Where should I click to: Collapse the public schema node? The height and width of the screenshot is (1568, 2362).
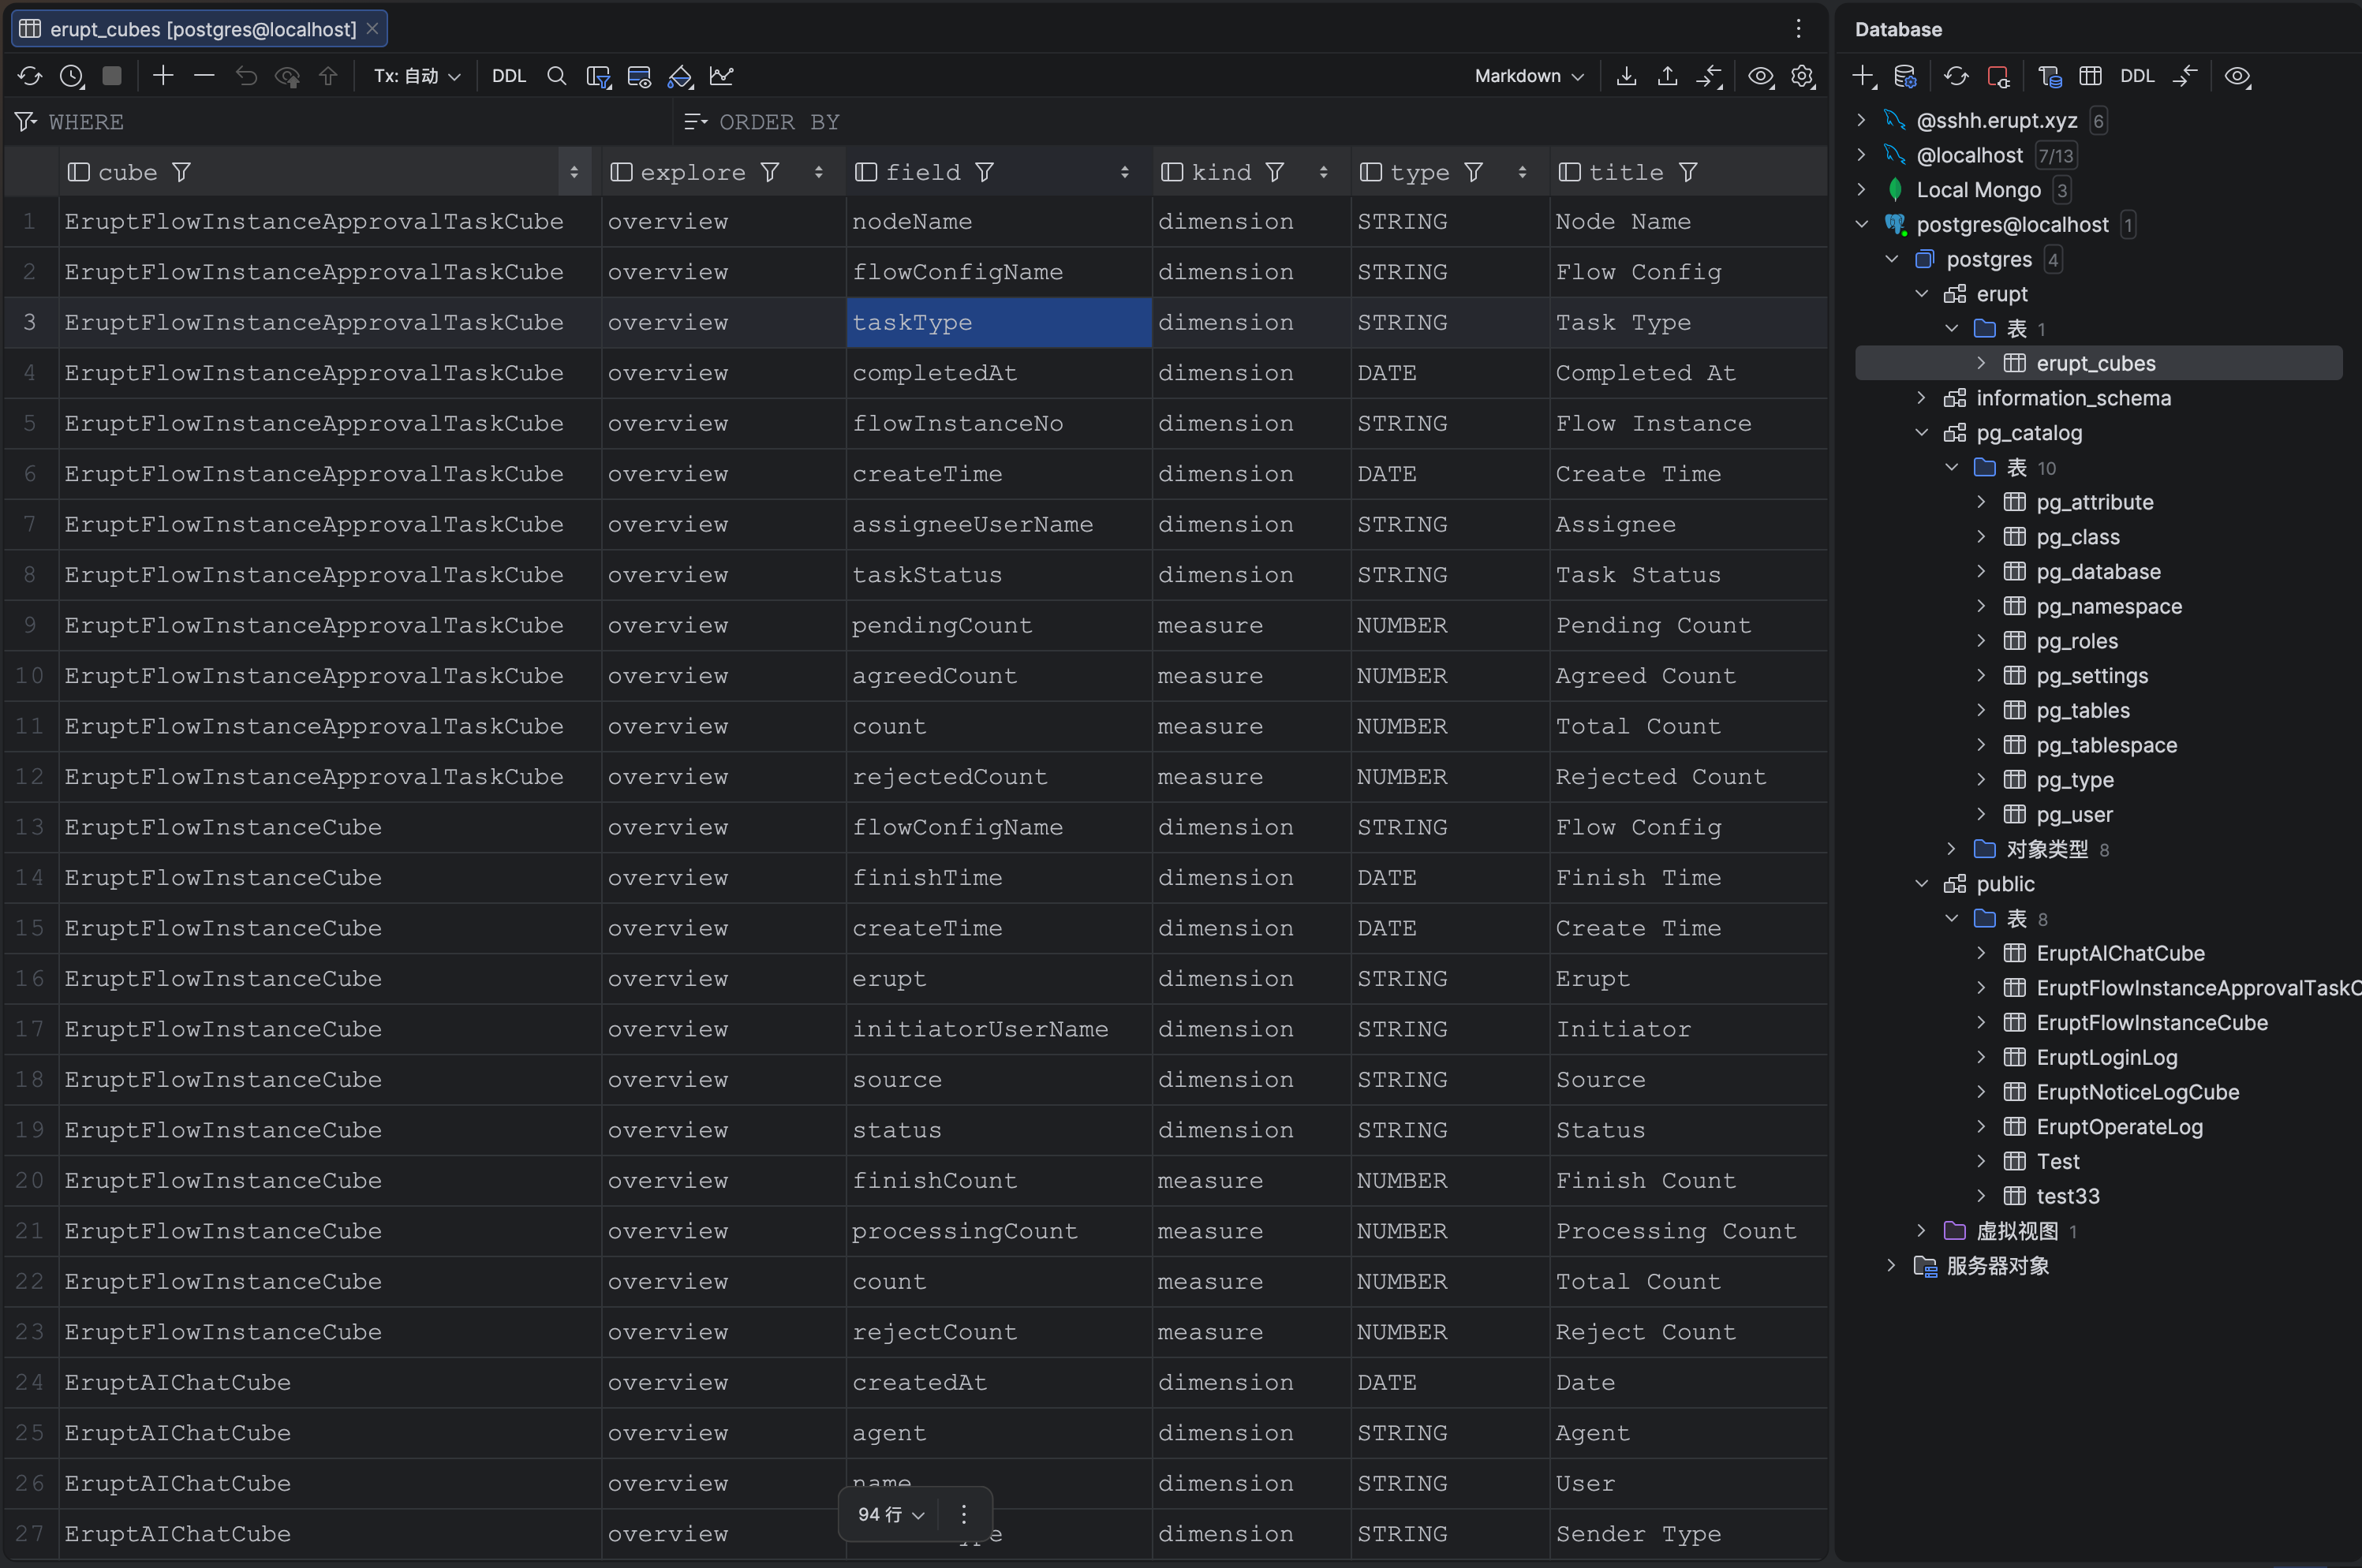pyautogui.click(x=1921, y=883)
